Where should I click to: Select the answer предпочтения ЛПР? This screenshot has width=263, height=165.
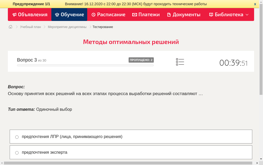tap(17, 137)
